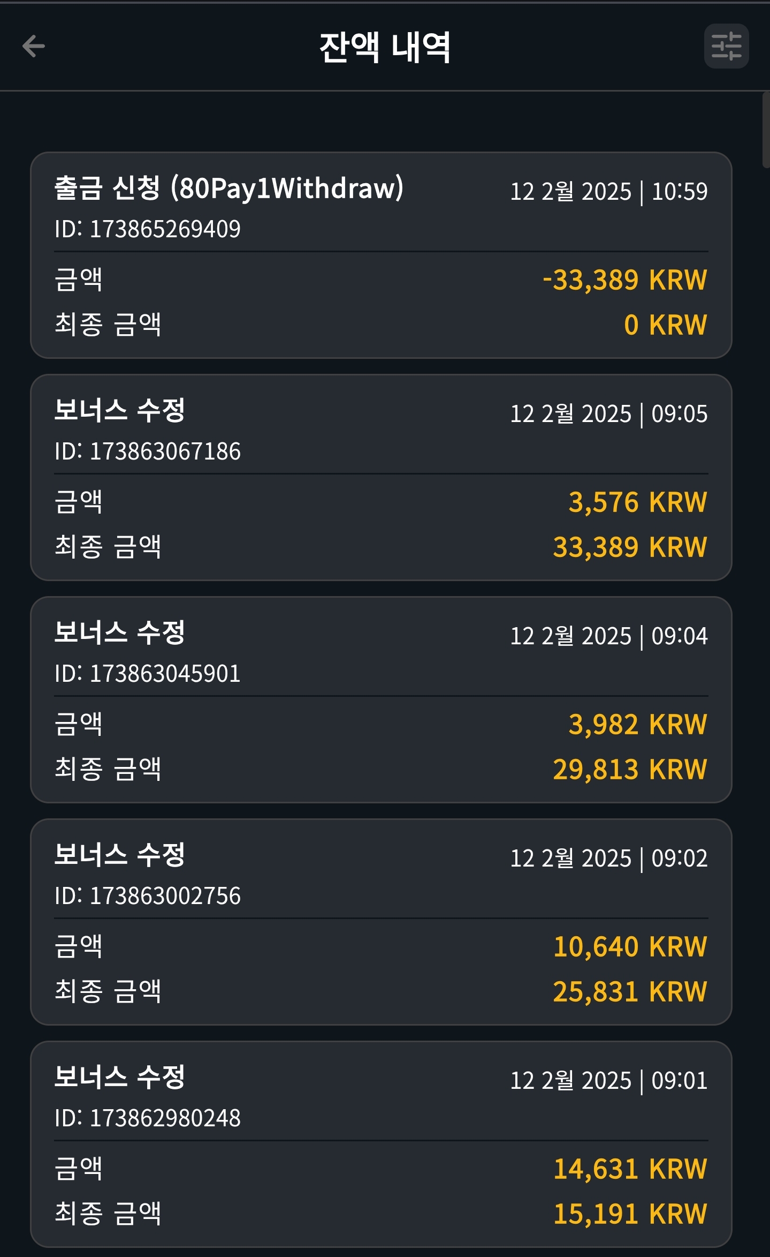Tap the back arrow icon

pyautogui.click(x=33, y=46)
